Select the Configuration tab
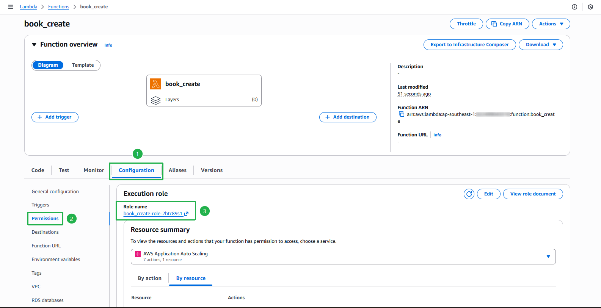Screen dimensions: 601x308 (x=137, y=170)
